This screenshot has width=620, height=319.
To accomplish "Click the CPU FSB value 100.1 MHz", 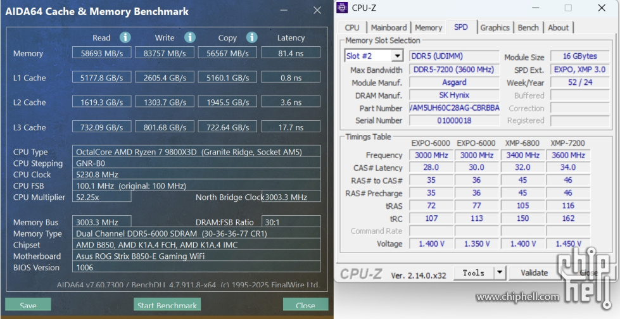I will [196, 185].
